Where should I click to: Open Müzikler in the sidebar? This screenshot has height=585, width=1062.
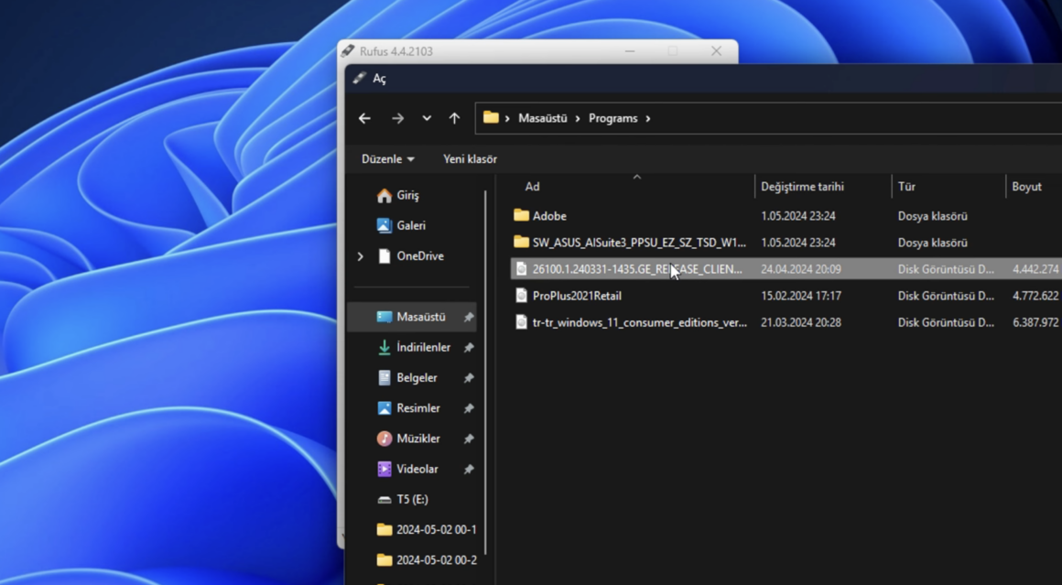point(417,439)
